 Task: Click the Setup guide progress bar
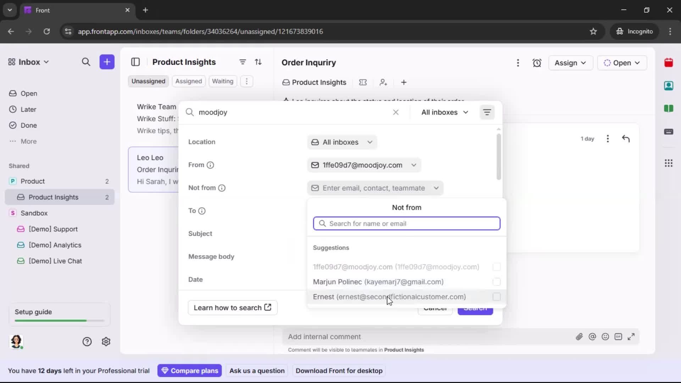coord(59,320)
